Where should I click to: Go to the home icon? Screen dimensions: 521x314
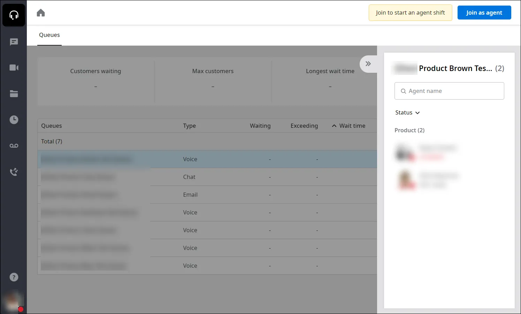41,13
